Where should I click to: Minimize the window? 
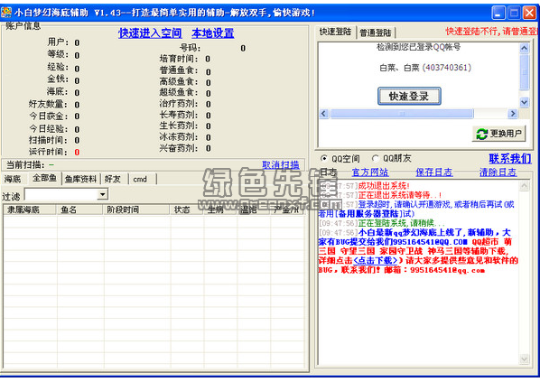coord(498,13)
